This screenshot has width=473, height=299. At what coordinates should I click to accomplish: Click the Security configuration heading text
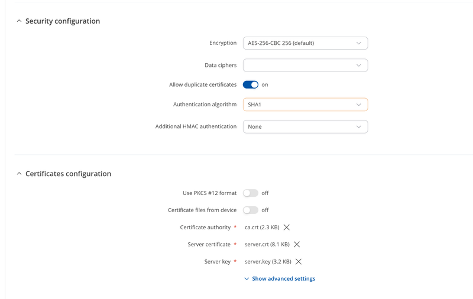tap(63, 21)
